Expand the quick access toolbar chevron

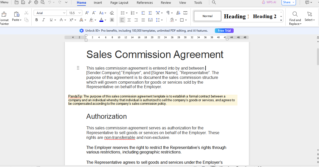tap(66, 3)
